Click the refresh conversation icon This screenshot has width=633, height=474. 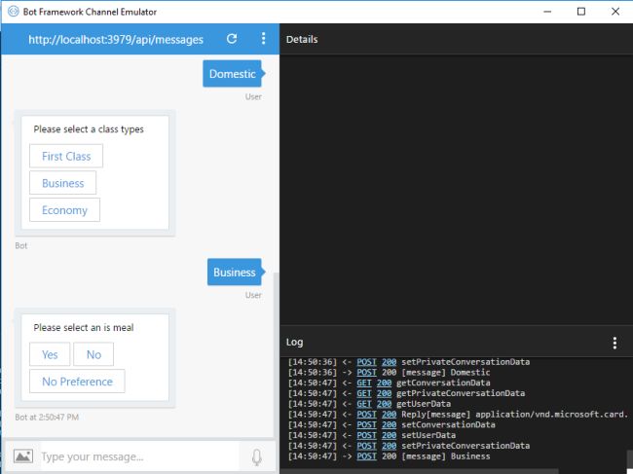point(232,39)
